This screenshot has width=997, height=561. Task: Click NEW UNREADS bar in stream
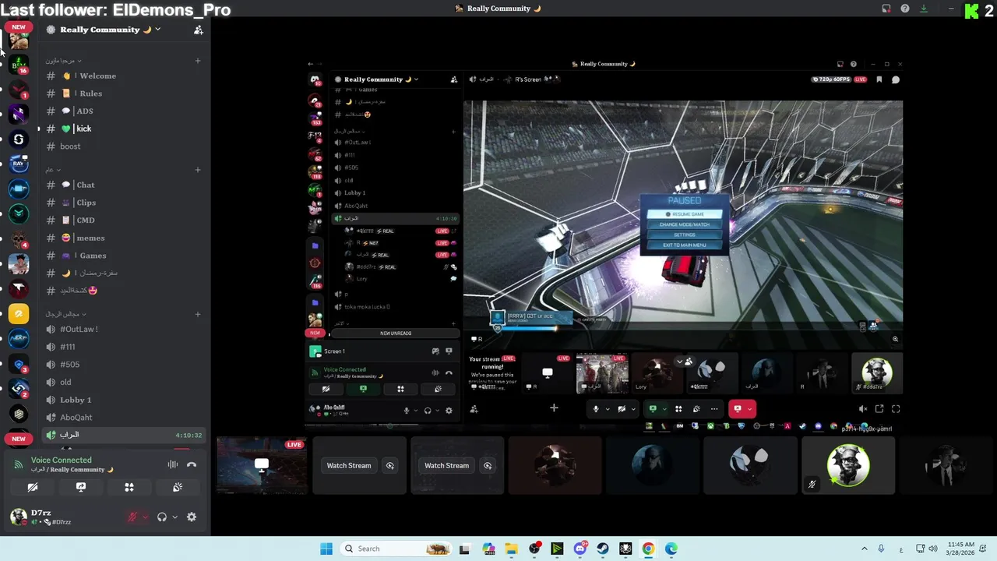tap(396, 333)
